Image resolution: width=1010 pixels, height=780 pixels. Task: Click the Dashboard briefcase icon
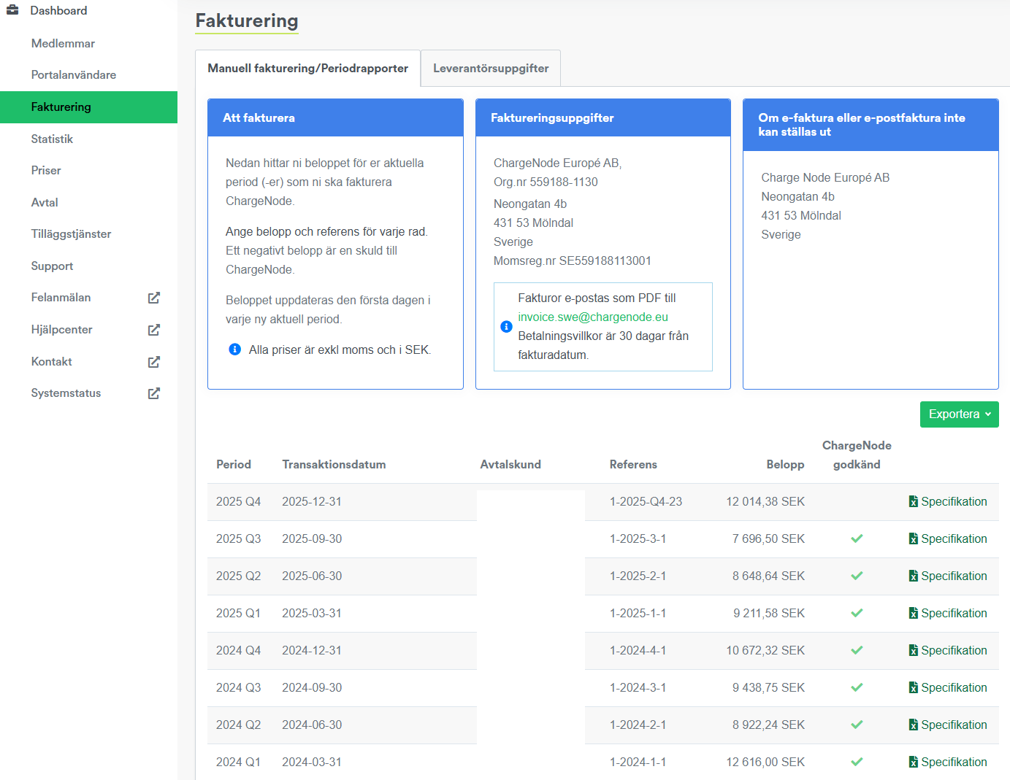click(x=12, y=10)
